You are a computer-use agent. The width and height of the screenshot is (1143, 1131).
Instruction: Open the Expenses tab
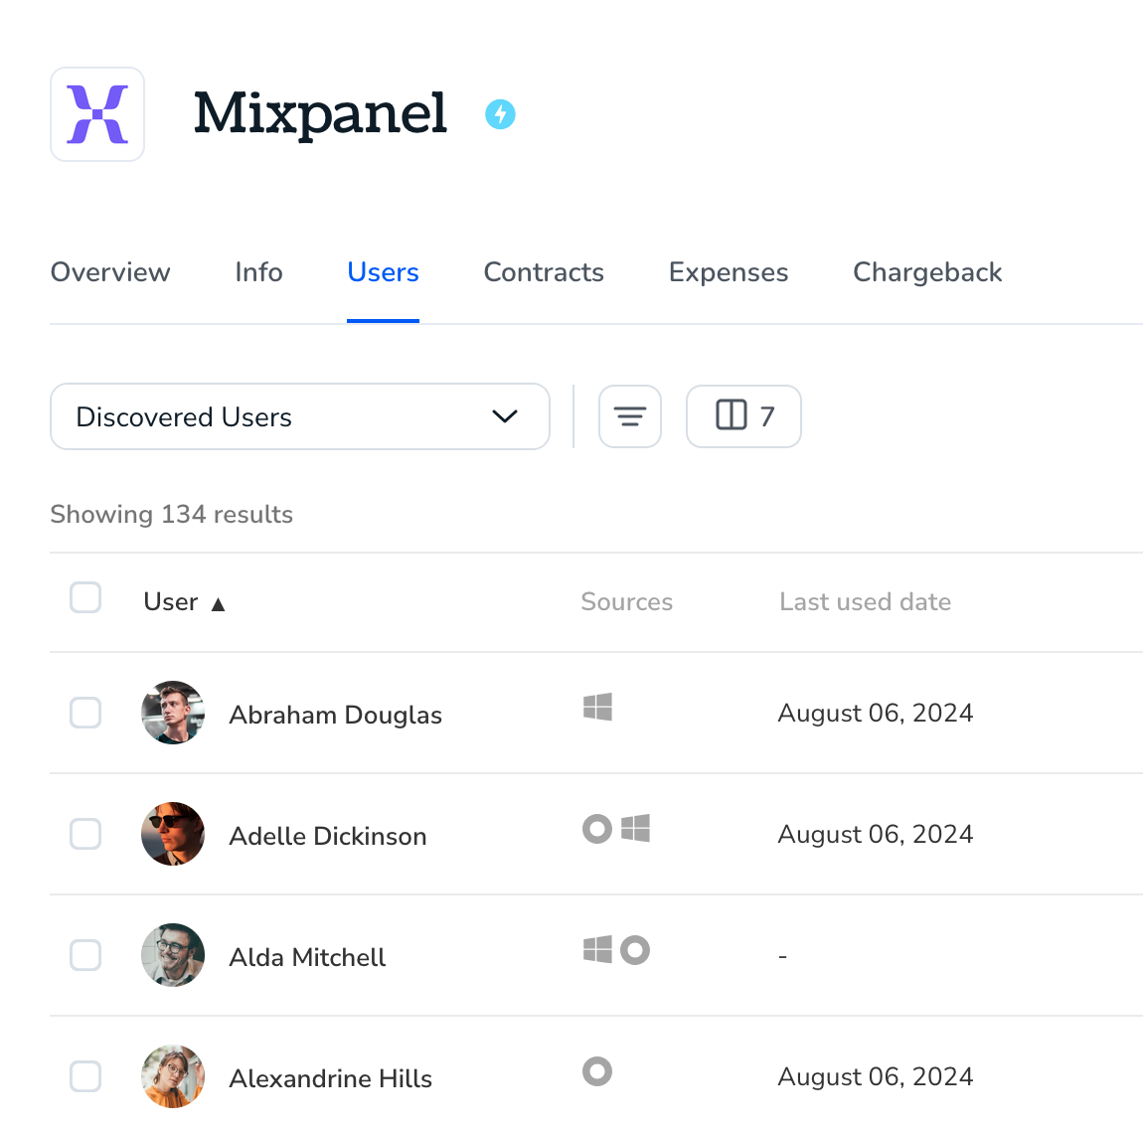click(729, 272)
